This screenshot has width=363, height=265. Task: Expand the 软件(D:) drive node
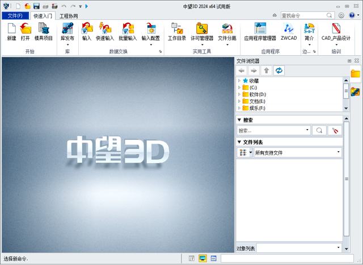pos(239,94)
